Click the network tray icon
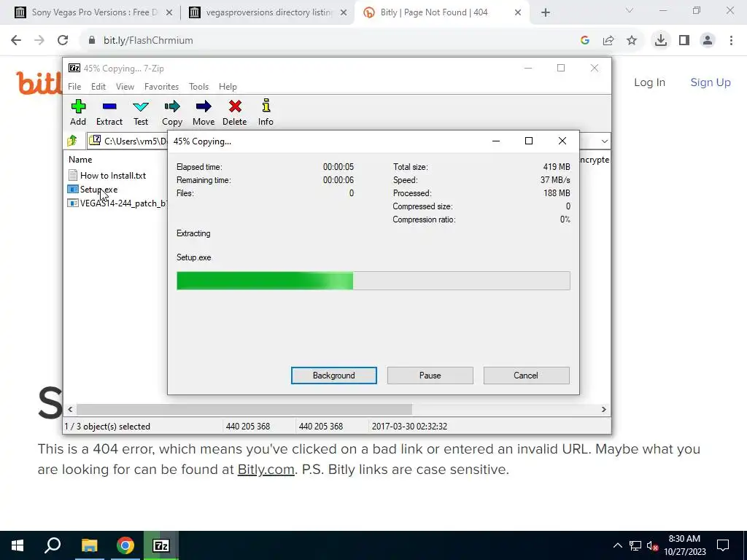747x560 pixels. point(635,545)
